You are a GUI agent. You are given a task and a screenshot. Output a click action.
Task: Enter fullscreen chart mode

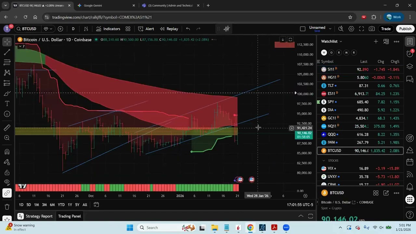pos(361,29)
